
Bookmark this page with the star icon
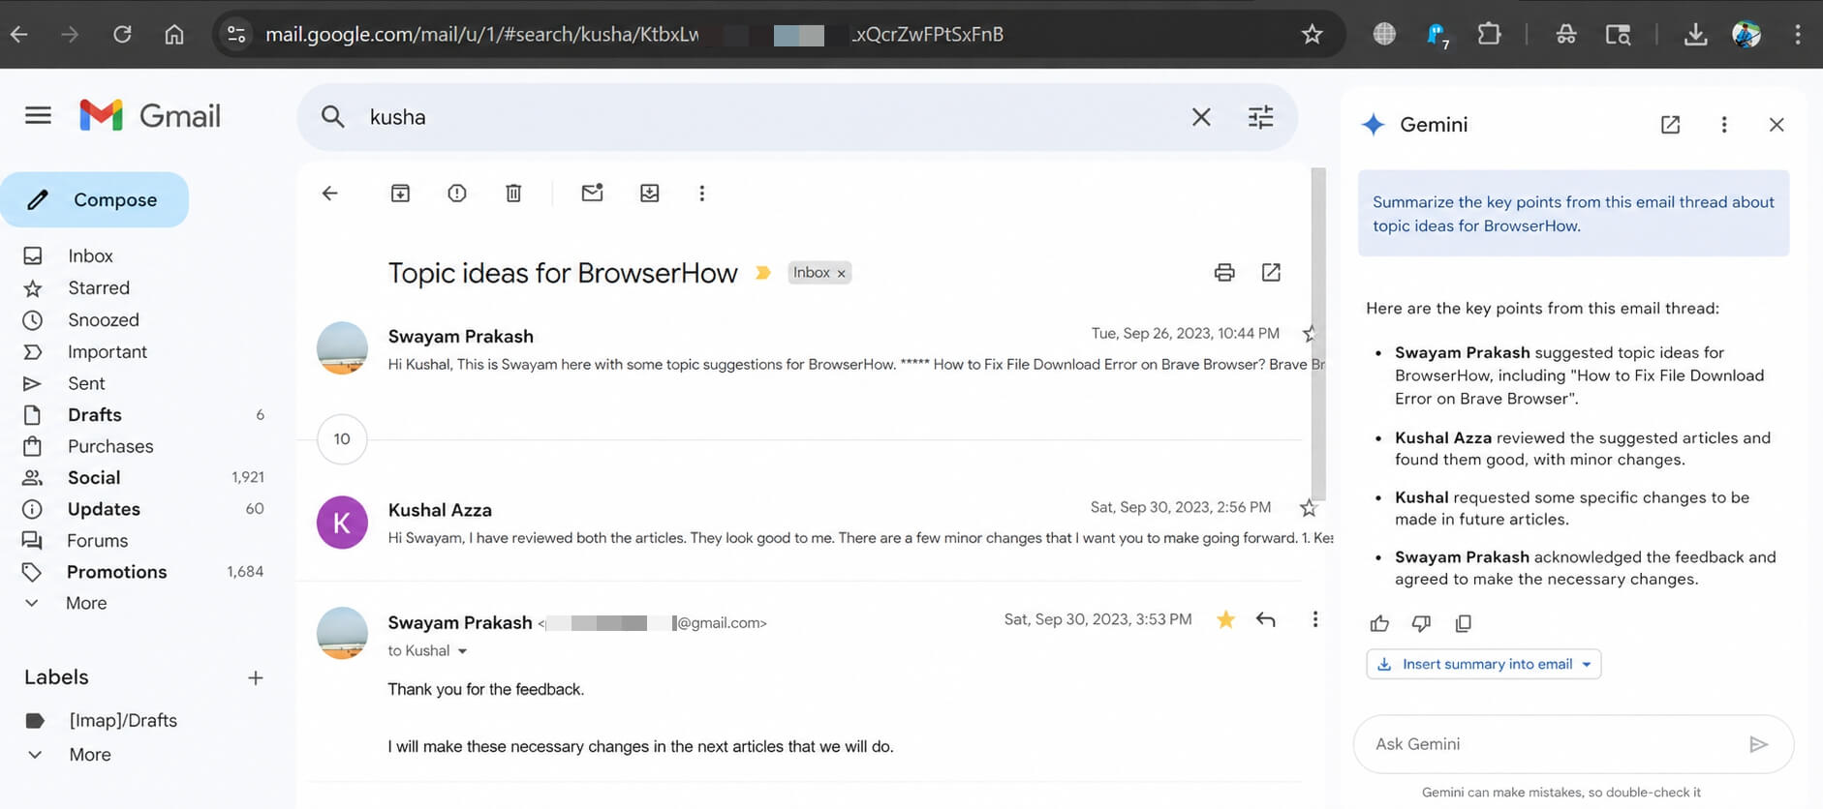tap(1312, 35)
